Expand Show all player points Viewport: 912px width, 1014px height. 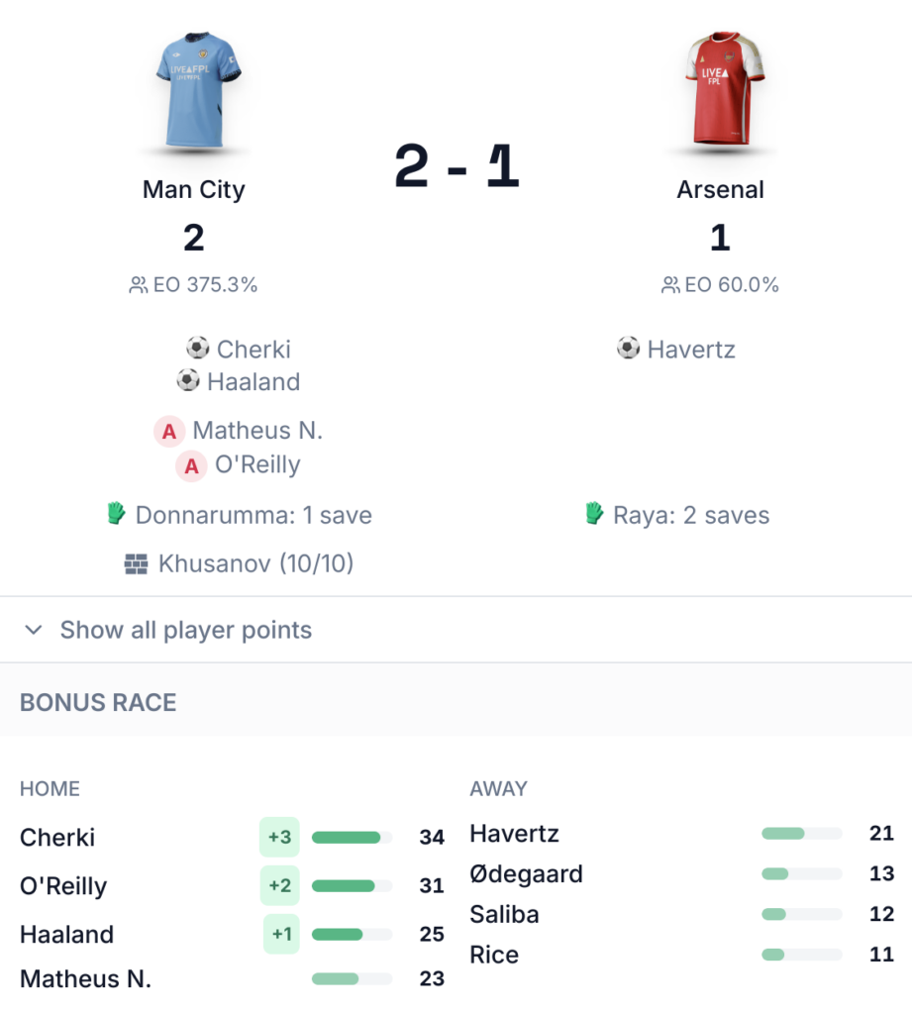185,630
